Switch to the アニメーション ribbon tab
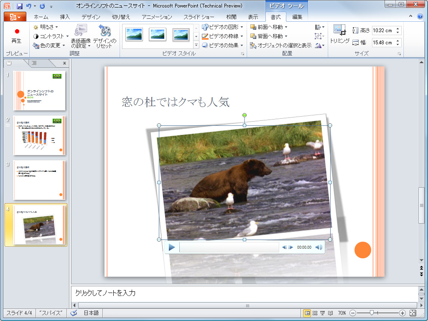The height and width of the screenshot is (321, 428). pos(157,18)
